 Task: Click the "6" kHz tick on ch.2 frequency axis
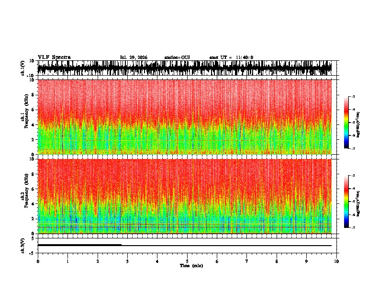33,189
